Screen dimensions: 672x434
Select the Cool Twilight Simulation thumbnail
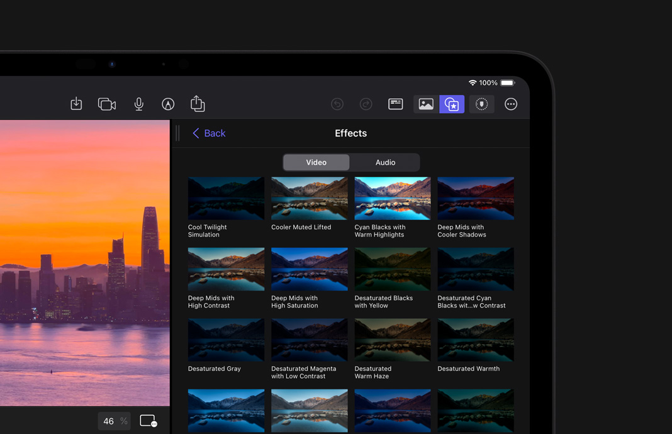[x=226, y=198]
